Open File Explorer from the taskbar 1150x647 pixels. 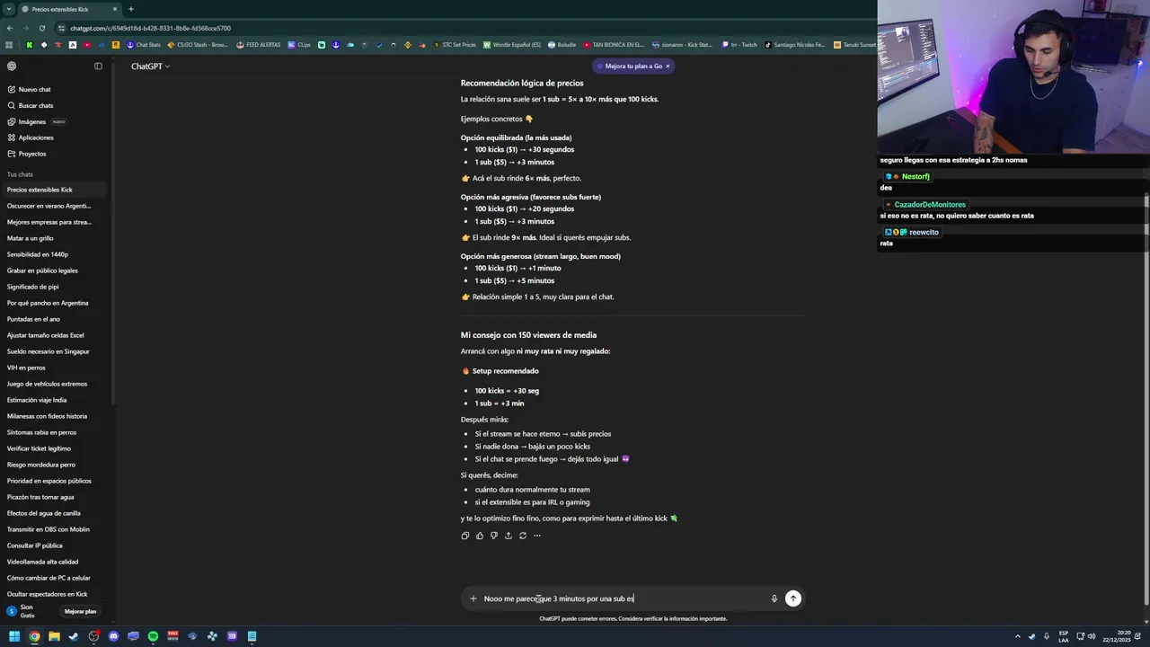(x=54, y=636)
